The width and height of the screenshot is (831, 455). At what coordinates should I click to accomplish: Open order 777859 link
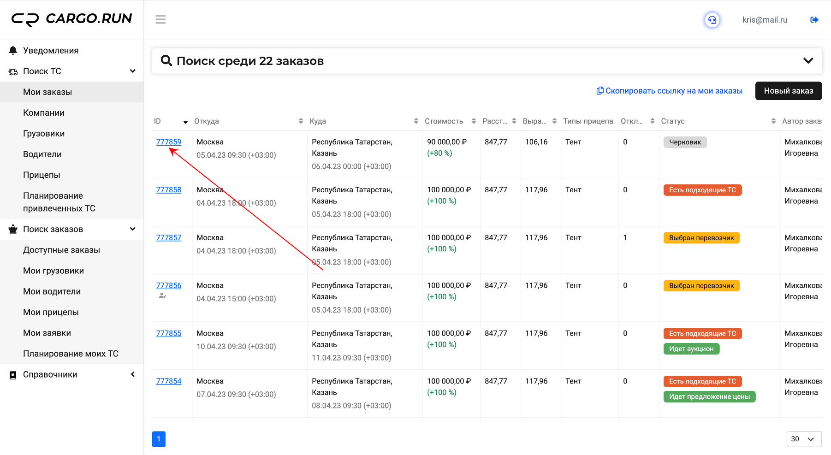(169, 142)
